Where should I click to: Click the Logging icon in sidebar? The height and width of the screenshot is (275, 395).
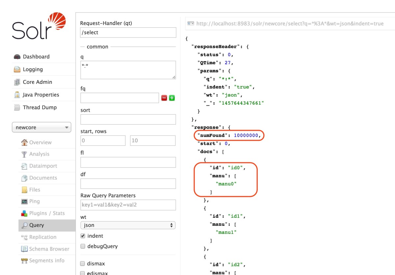click(17, 69)
